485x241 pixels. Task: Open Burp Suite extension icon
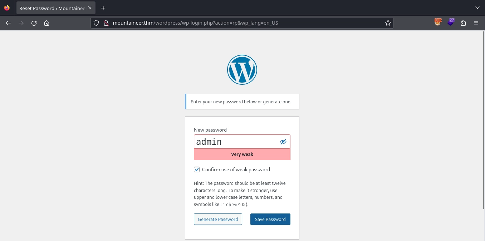[x=438, y=22]
